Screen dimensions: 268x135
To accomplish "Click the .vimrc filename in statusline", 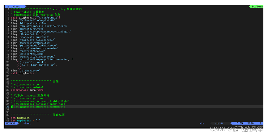I will coord(26,123).
